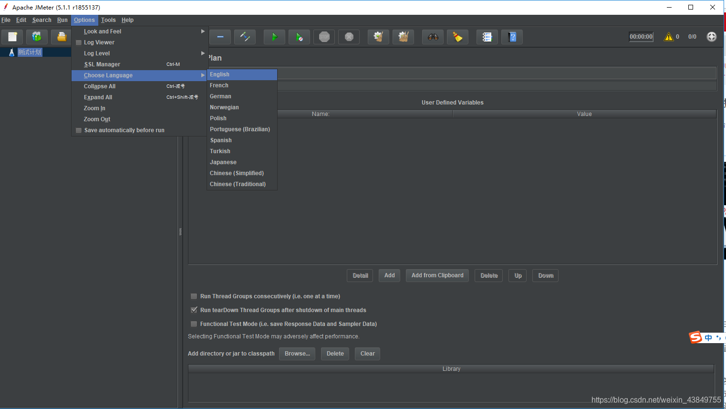Toggle the Log Viewer checkbox
Viewport: 726px width, 409px height.
(x=79, y=42)
